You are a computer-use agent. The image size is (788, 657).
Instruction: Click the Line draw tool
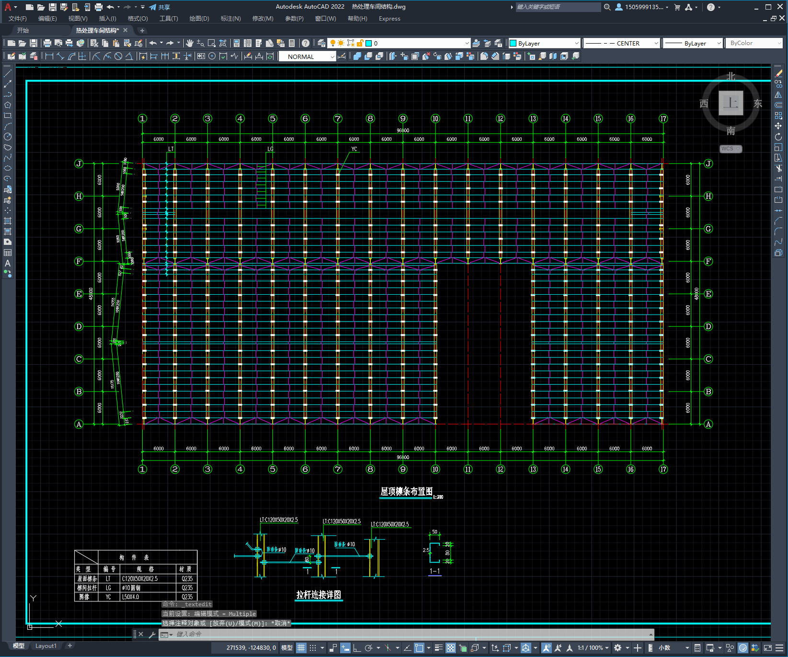pos(8,73)
